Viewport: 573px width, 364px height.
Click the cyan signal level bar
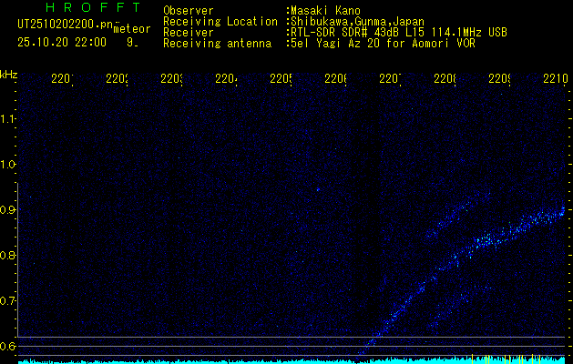click(x=292, y=360)
